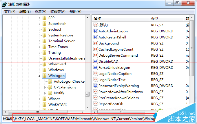The height and width of the screenshot is (124, 197).
Task: Collapse the Winlogon tree node
Action: 40,76
